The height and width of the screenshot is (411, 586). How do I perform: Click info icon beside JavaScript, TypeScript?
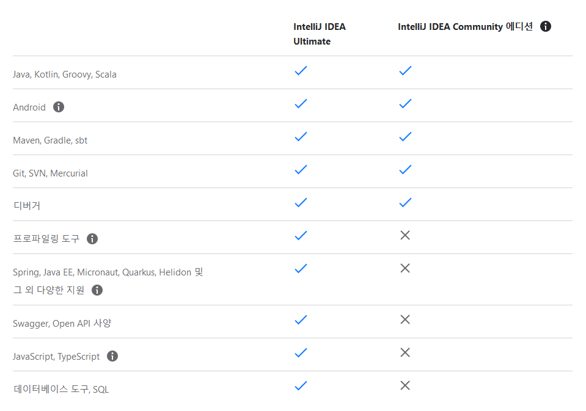(x=112, y=356)
